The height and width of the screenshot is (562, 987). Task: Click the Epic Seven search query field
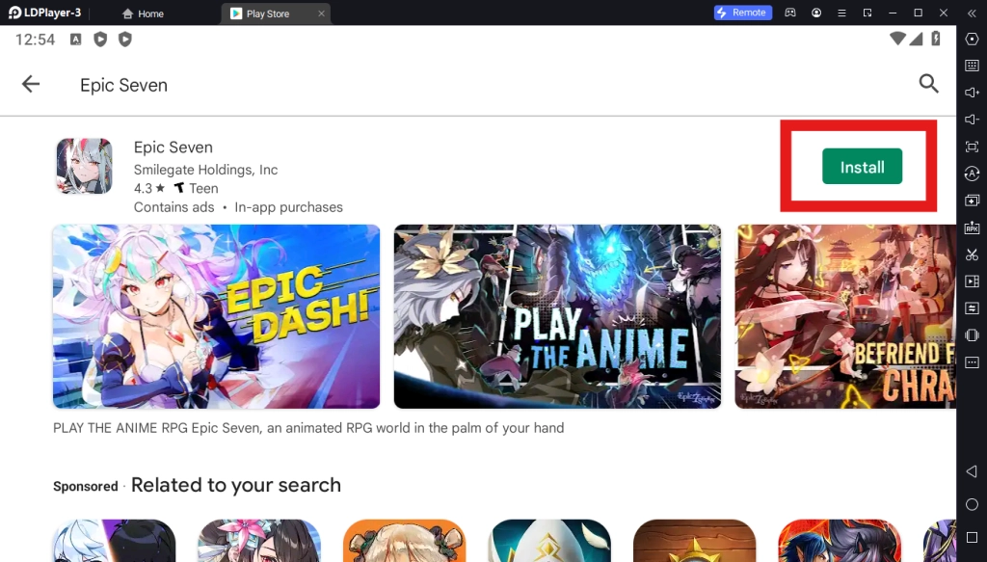point(123,85)
